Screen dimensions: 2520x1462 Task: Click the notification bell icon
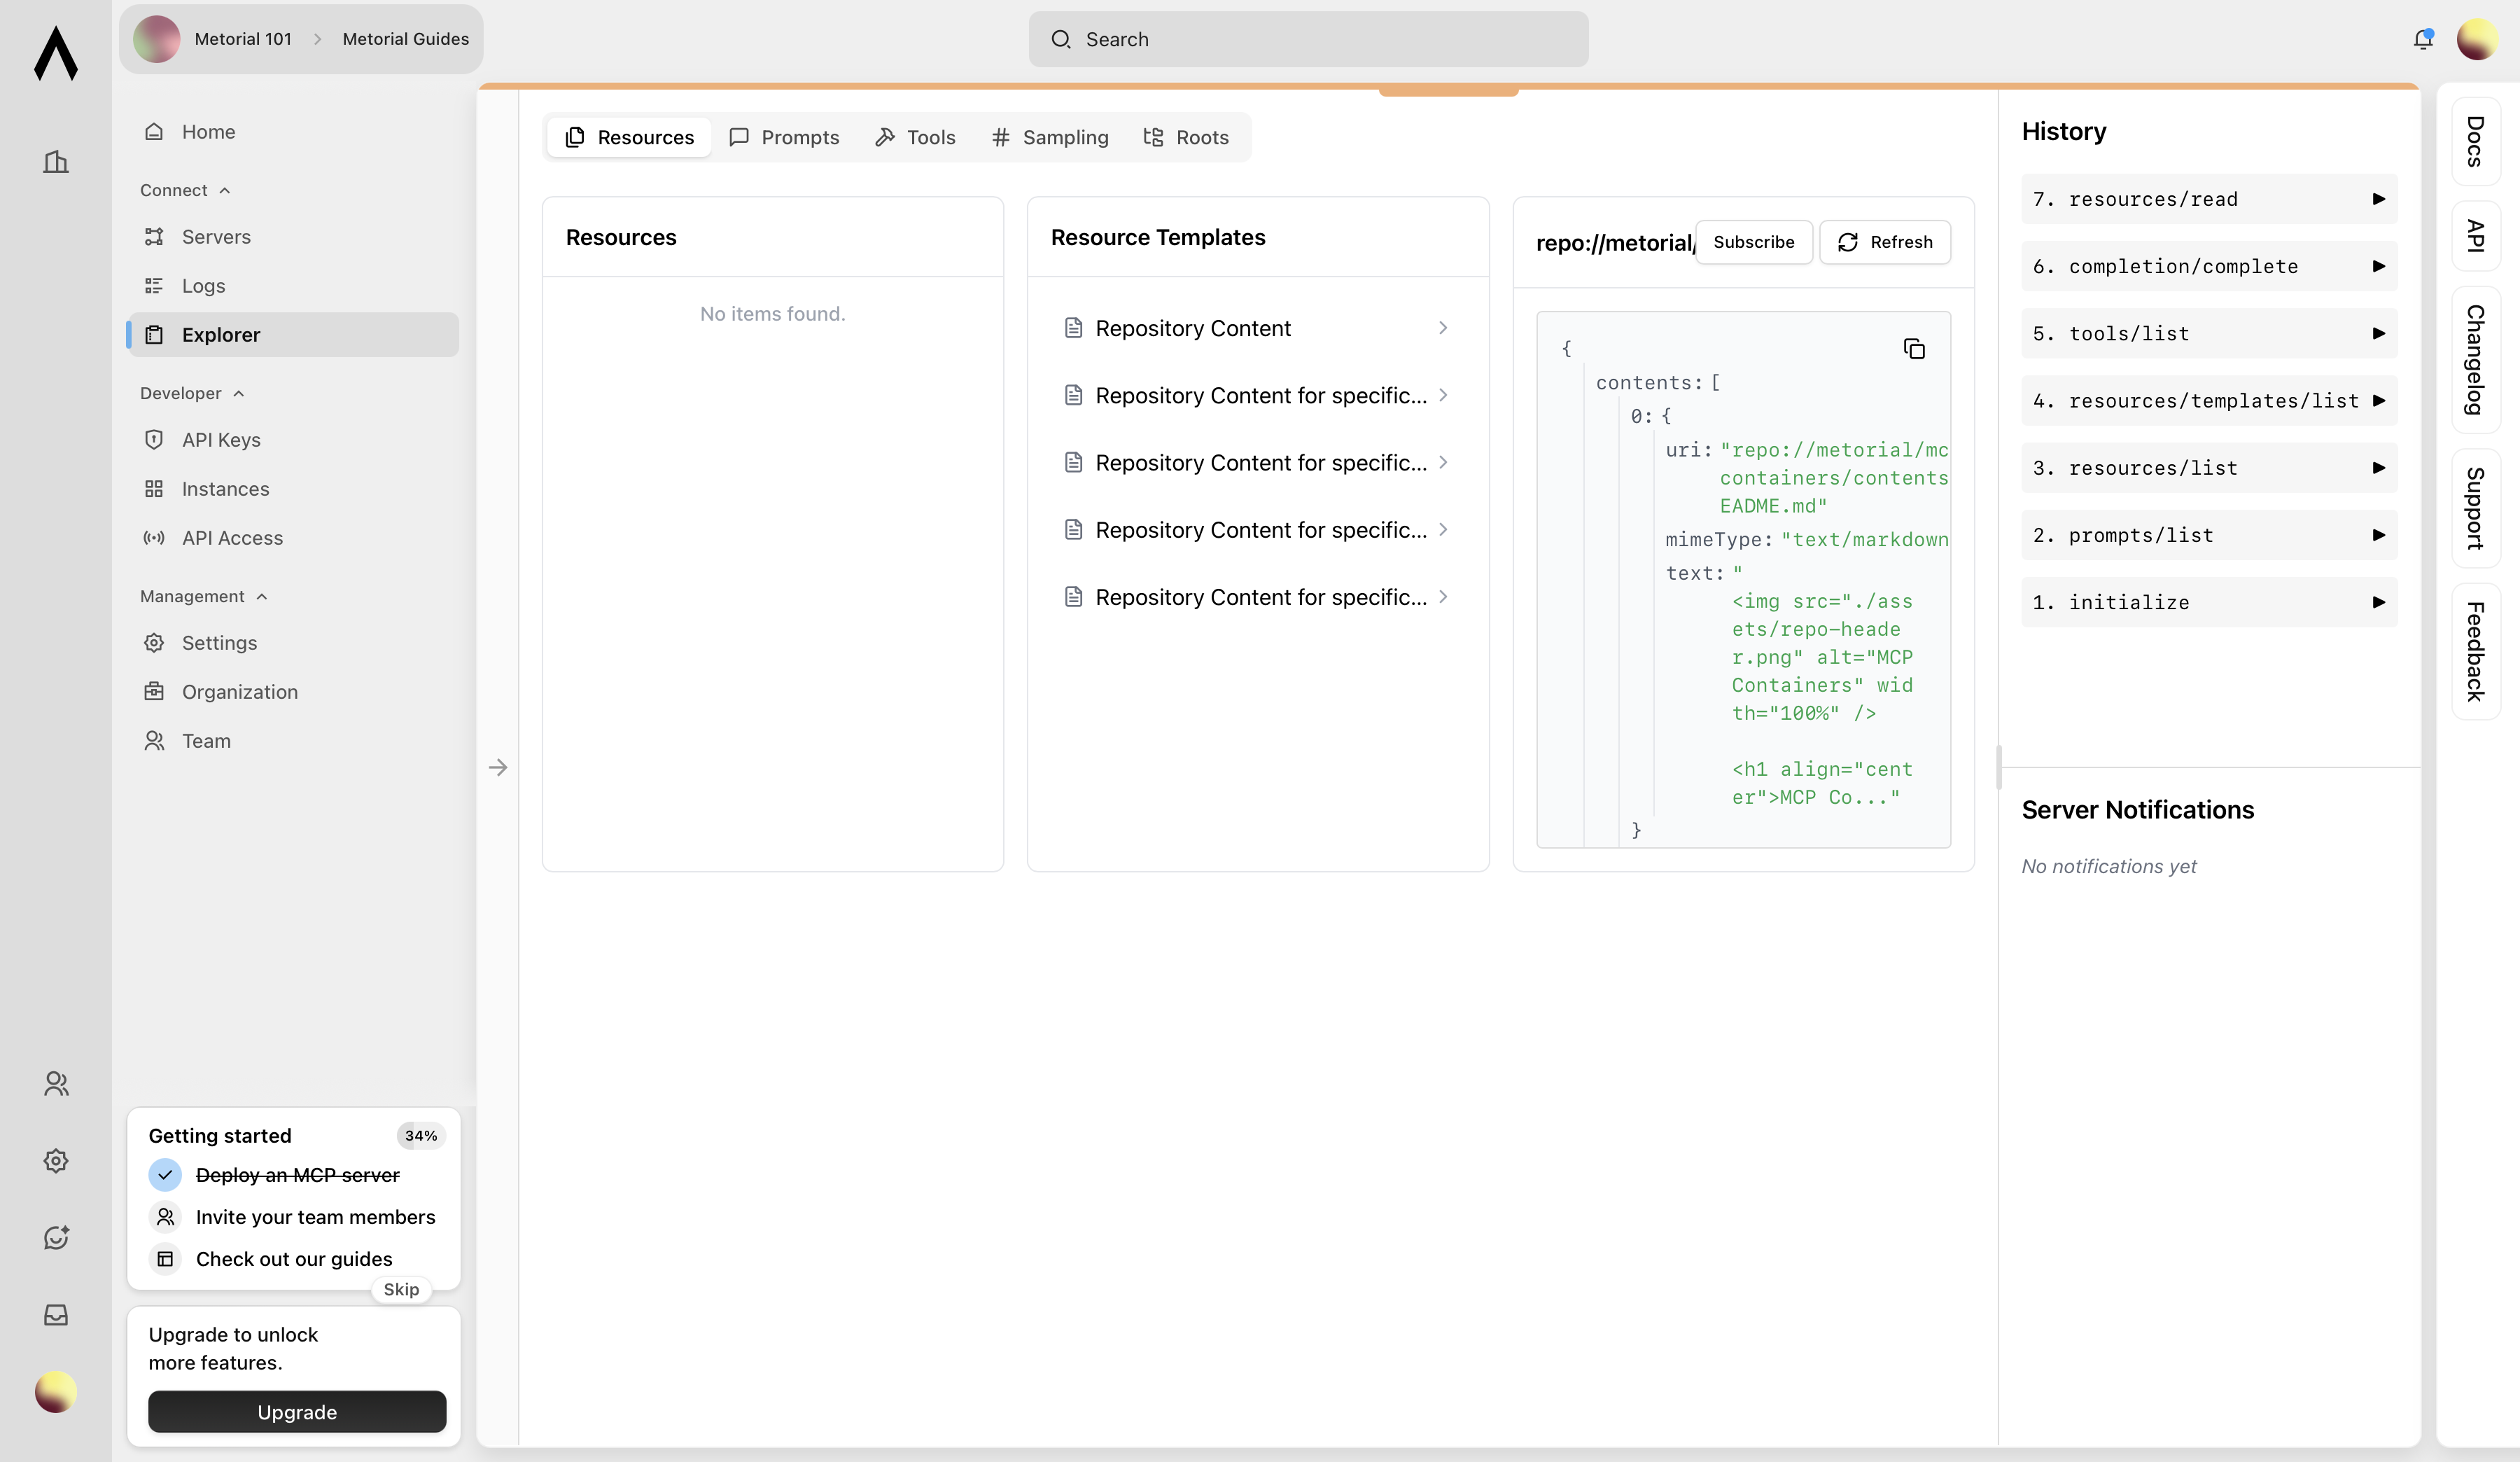point(2422,39)
